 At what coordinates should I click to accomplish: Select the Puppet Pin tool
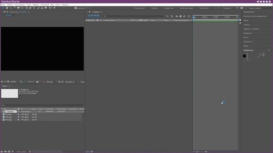click(x=54, y=8)
